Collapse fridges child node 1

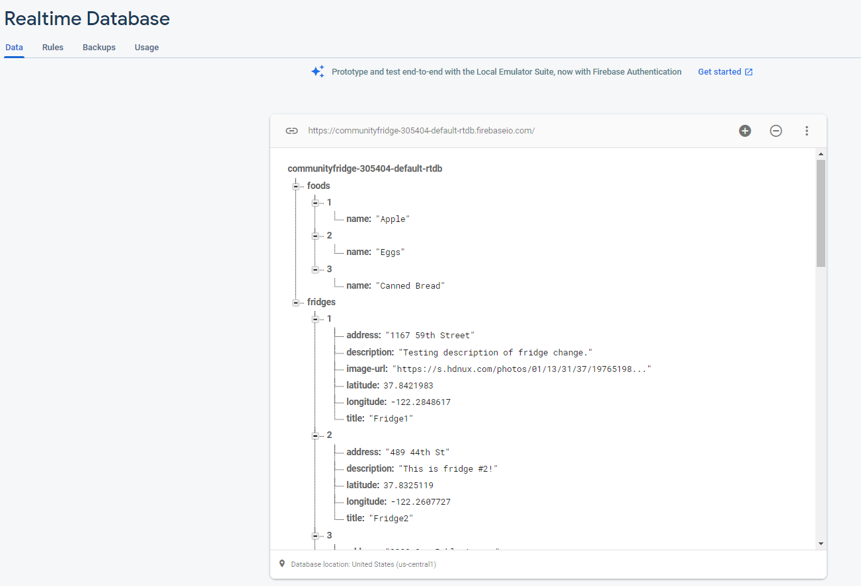(x=316, y=319)
